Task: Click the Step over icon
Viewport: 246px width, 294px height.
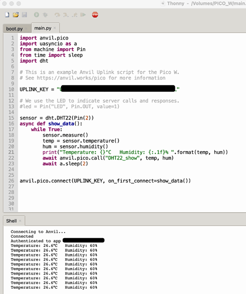Action: click(x=58, y=15)
